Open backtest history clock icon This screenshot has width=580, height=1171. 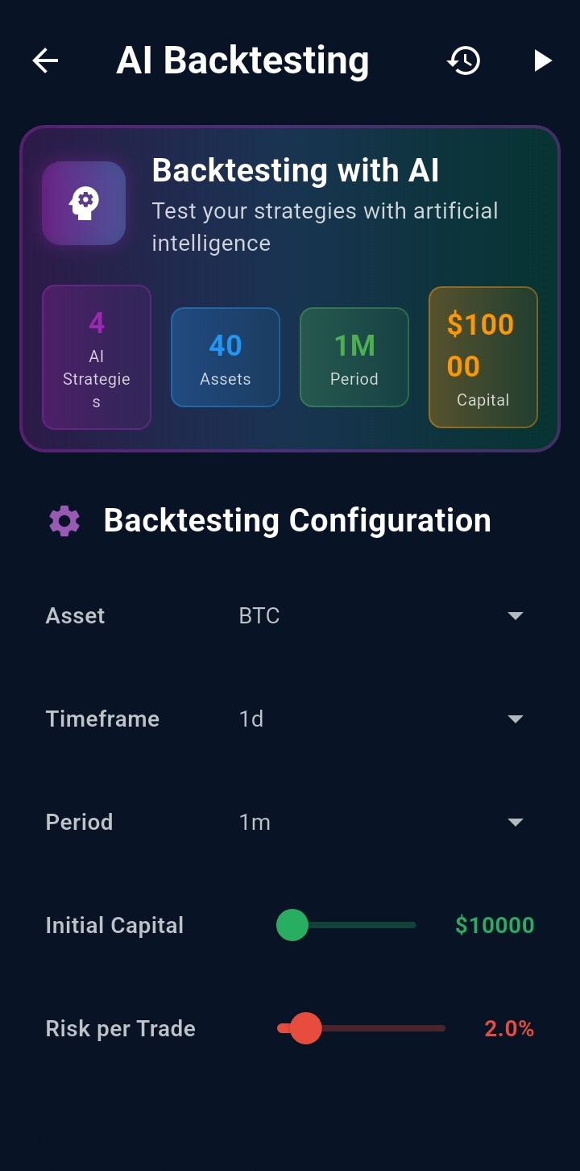464,60
